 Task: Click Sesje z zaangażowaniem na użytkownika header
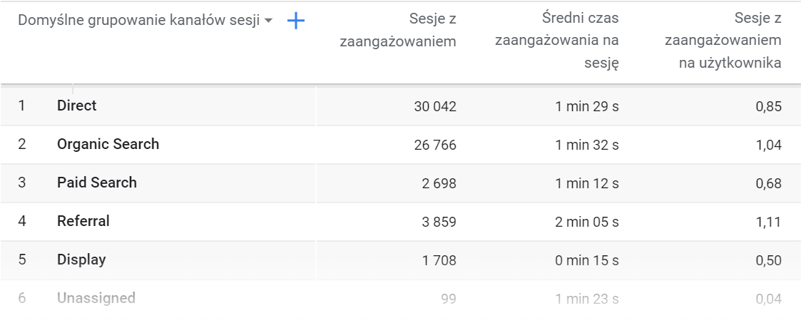point(722,39)
